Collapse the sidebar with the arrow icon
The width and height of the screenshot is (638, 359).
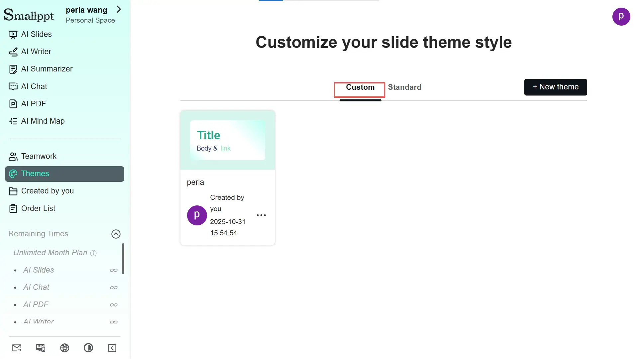[112, 348]
